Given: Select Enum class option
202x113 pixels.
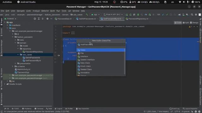Looking at the screenshot, I should click(x=101, y=66).
